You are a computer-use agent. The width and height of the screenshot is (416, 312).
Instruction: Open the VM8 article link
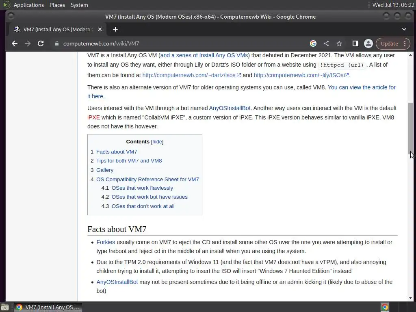(x=361, y=87)
